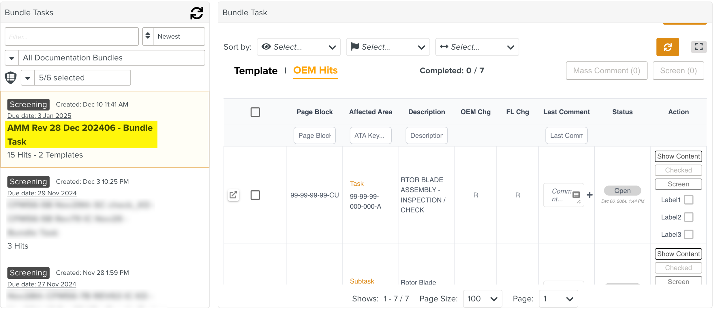Switch to the Template tab
This screenshot has height=315, width=721.
click(256, 71)
